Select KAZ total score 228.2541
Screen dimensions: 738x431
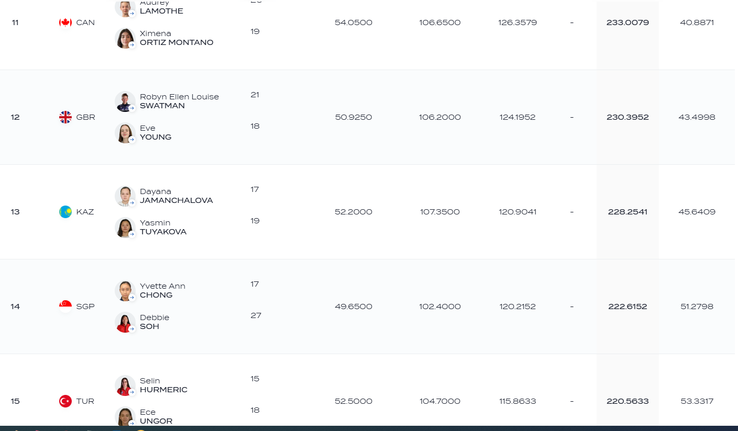click(627, 212)
